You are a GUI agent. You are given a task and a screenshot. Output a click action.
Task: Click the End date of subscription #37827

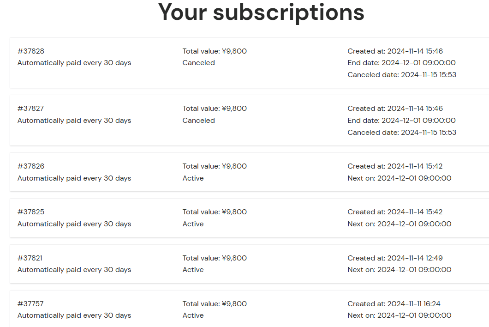[x=401, y=121]
